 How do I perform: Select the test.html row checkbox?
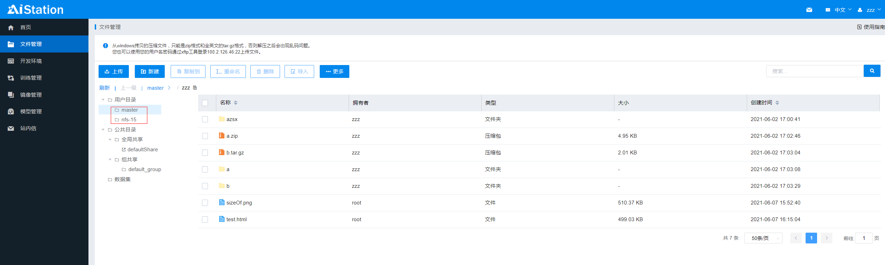205,219
